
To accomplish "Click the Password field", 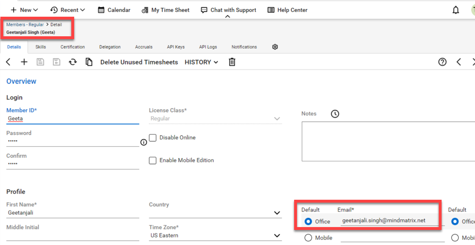I will [x=73, y=141].
